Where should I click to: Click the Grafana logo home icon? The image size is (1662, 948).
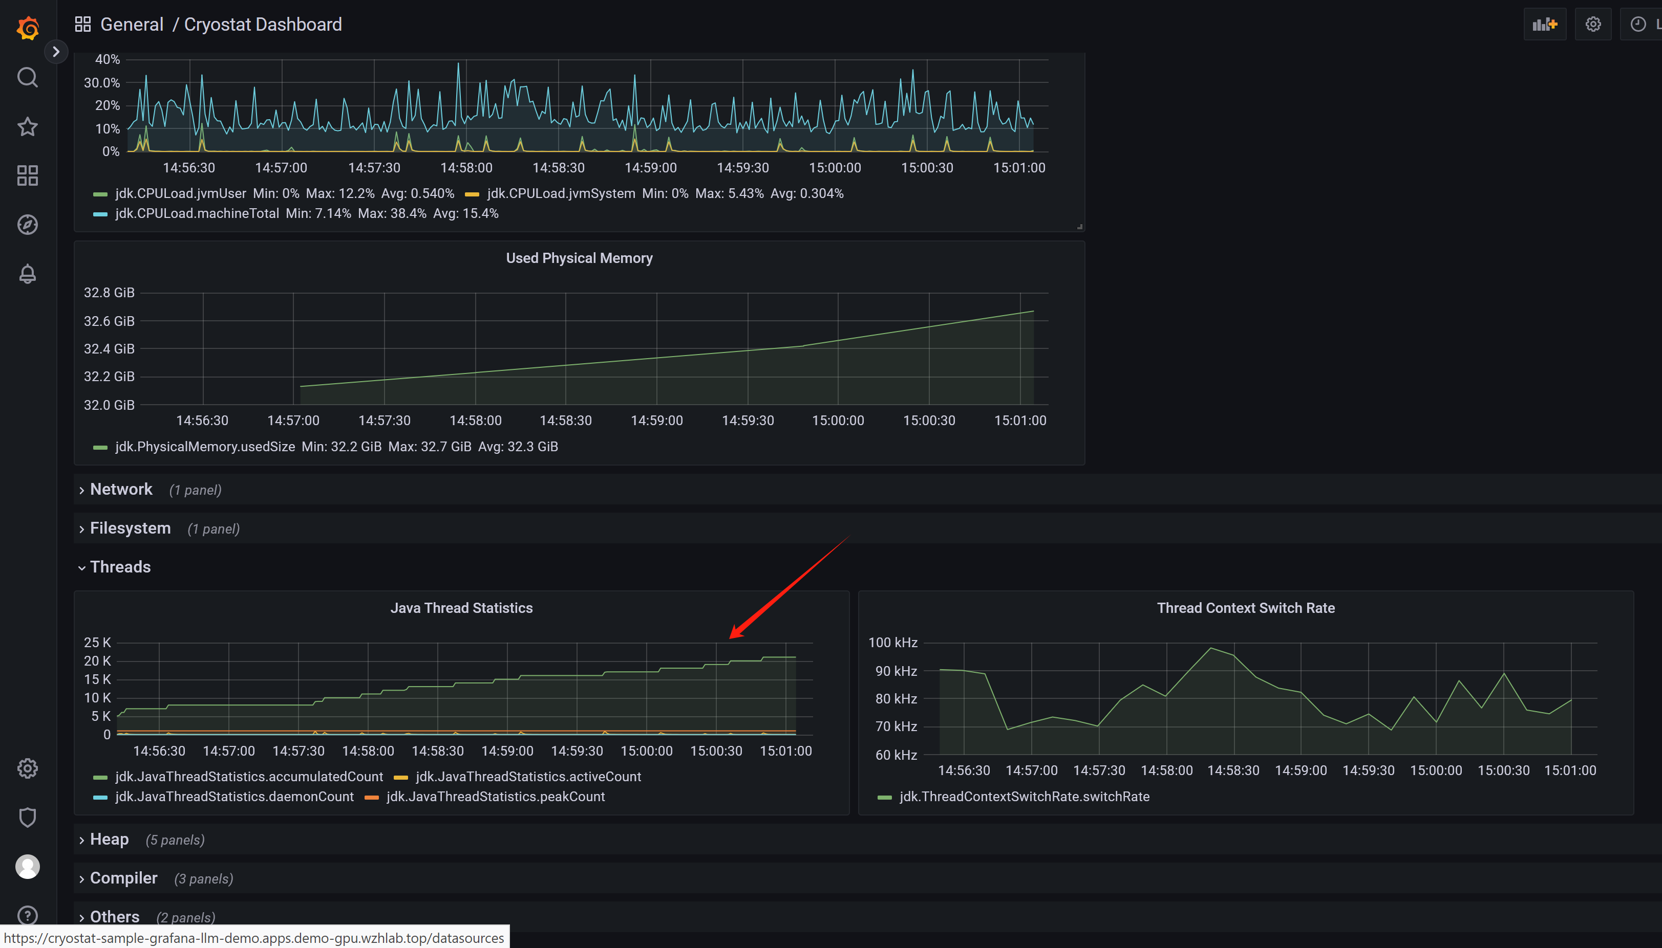coord(27,28)
